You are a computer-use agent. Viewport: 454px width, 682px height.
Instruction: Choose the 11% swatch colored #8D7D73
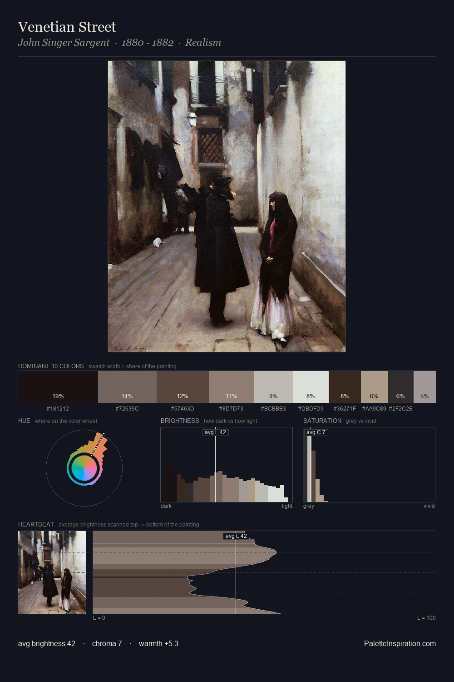232,387
